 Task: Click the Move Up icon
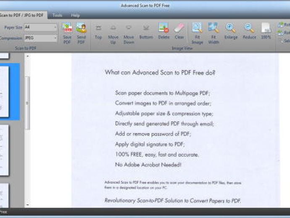coord(113,34)
